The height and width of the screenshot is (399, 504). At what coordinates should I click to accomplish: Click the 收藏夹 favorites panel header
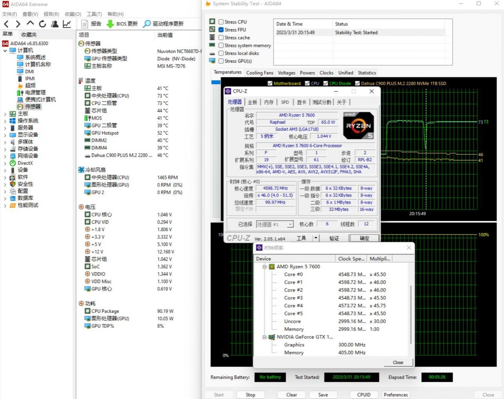tap(29, 35)
